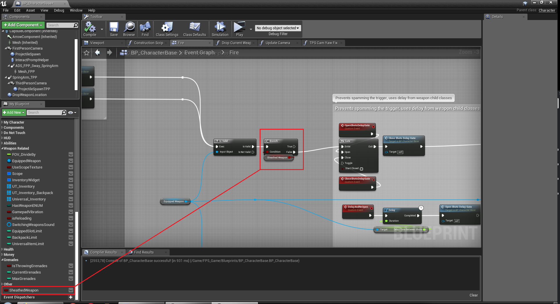Start Simulation from the toolbar
Screen dimensions: 560x304
(220, 28)
